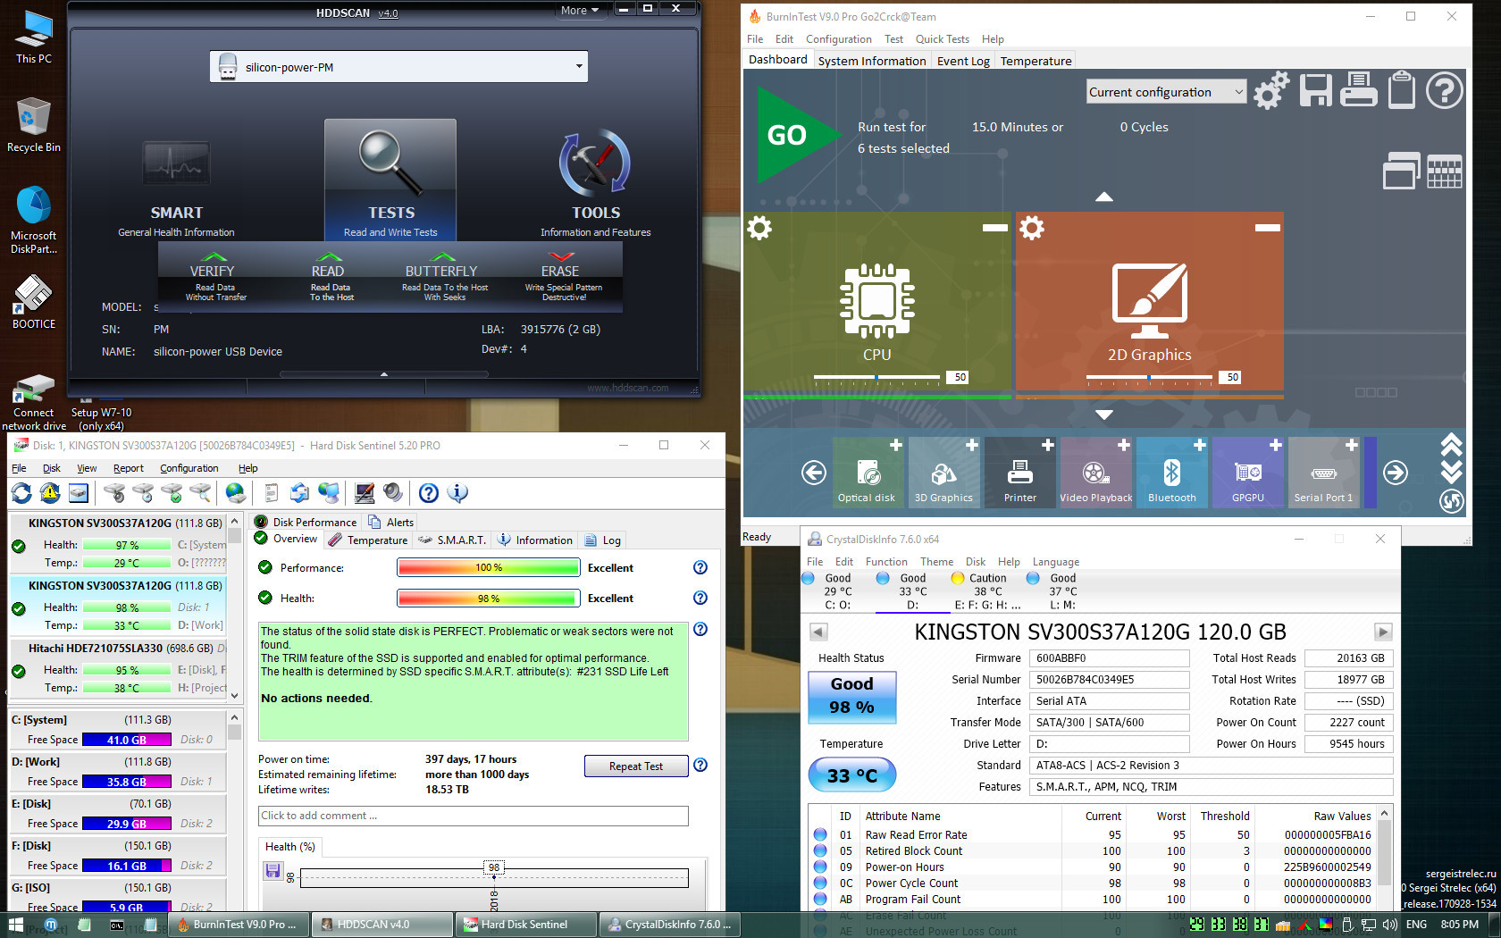1501x938 pixels.
Task: Open 2D Graphics tile settings gear
Action: (1032, 228)
